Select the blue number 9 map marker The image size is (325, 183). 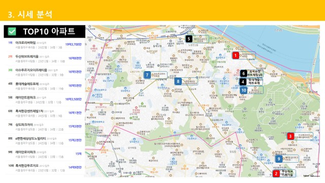(x=279, y=159)
